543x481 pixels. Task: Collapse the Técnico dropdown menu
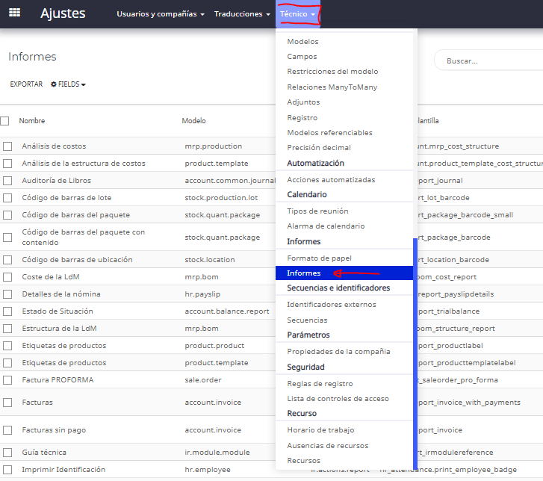(x=298, y=14)
